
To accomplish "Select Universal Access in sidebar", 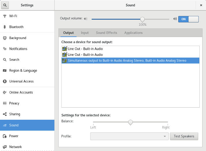I will (x=21, y=81).
